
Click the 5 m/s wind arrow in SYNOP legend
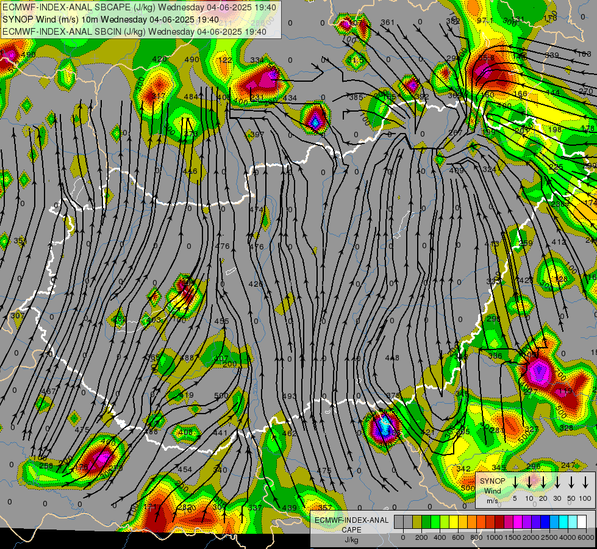click(x=515, y=483)
